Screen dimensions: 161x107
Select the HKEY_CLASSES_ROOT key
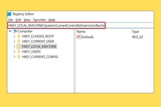tap(38, 36)
